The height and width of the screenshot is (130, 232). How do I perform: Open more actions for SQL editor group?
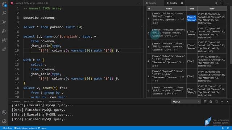(138, 3)
